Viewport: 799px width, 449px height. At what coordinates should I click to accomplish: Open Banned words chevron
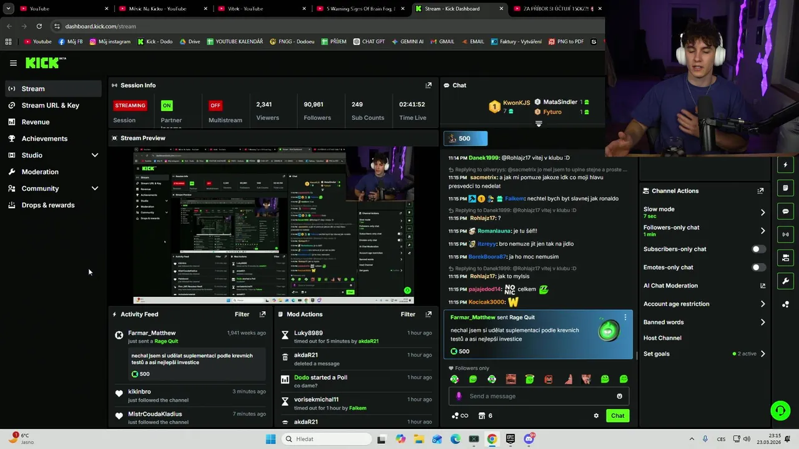point(763,322)
